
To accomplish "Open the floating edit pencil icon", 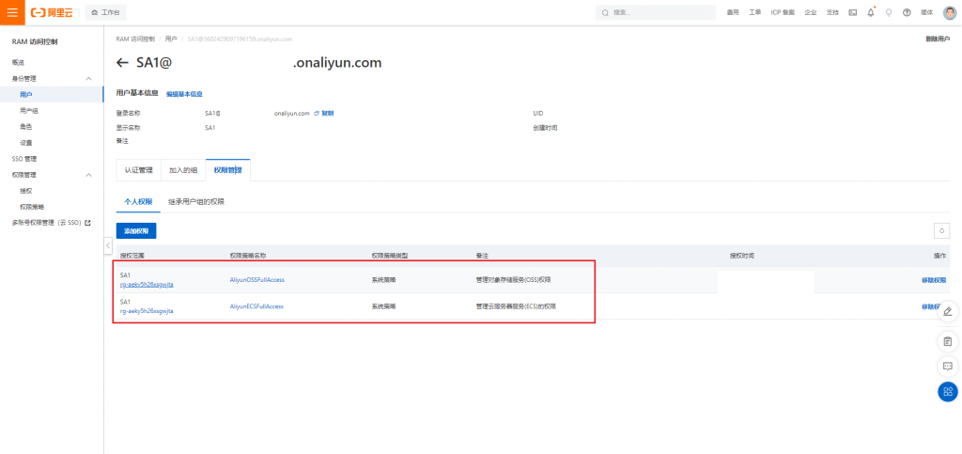I will point(948,312).
